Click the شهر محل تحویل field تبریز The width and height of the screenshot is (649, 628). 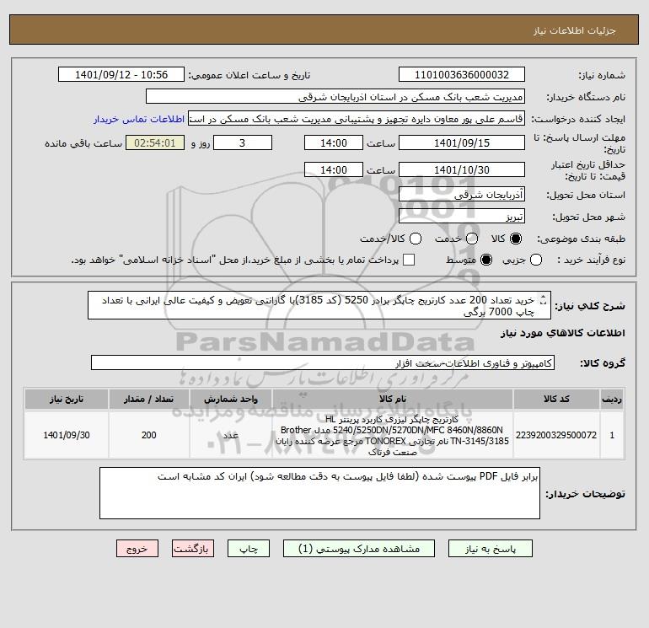click(462, 216)
